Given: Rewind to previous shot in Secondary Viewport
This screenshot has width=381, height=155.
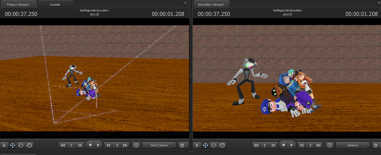Looking at the screenshot, I should [256, 145].
